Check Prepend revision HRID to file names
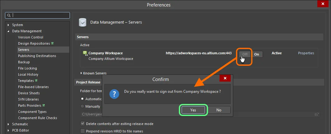The width and height of the screenshot is (331, 134). 83,131
